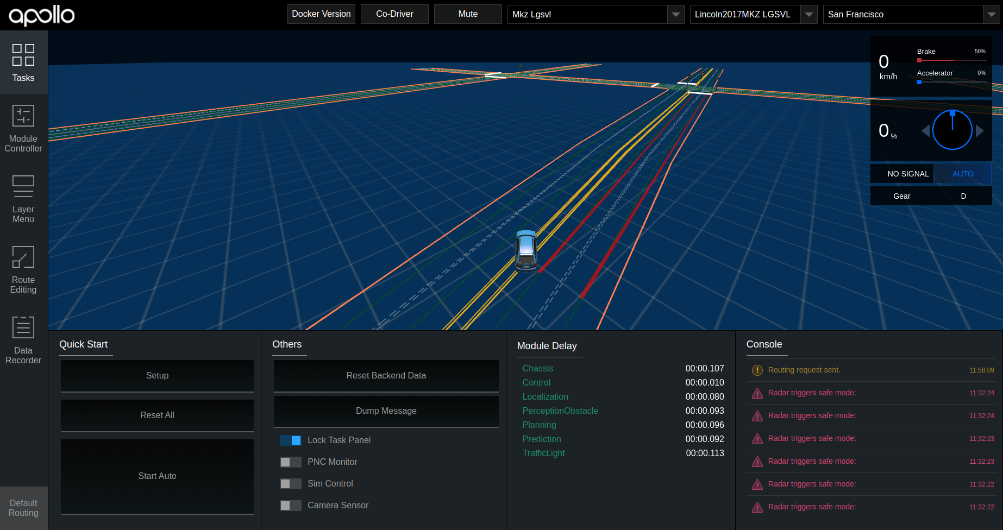Open the Data Recorder panel
Screen dimensions: 1003x530
coord(23,340)
